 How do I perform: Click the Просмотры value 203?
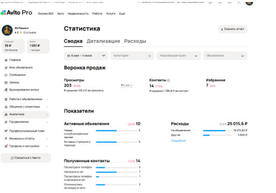pyautogui.click(x=67, y=85)
